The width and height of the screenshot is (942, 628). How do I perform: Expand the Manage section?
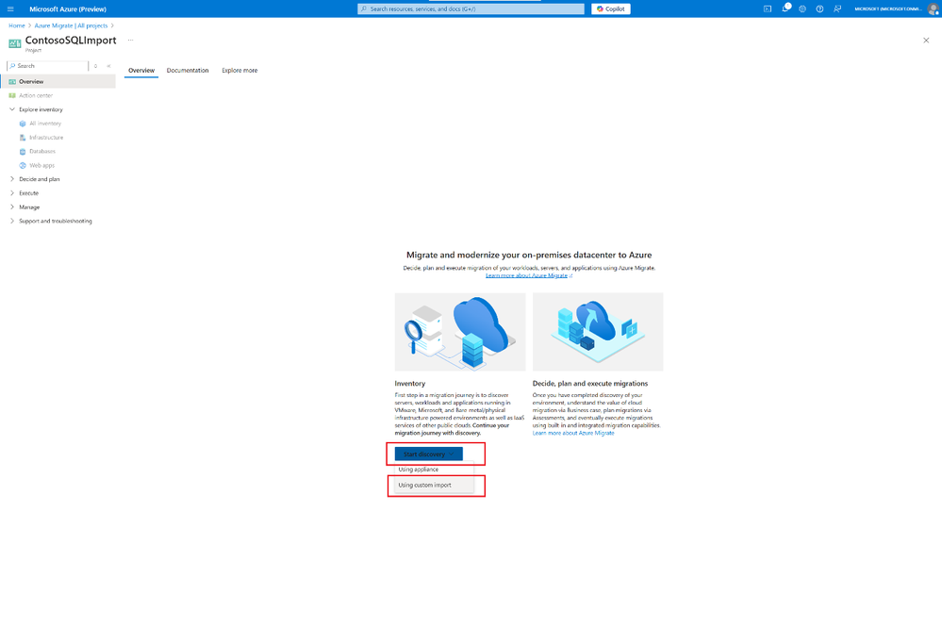click(x=12, y=207)
